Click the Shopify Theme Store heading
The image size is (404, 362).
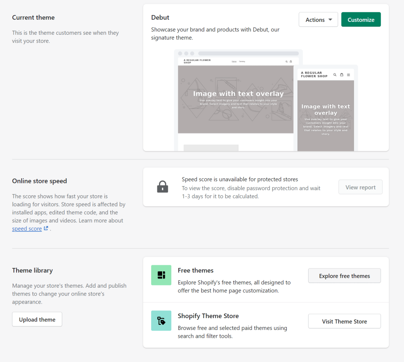pyautogui.click(x=208, y=316)
